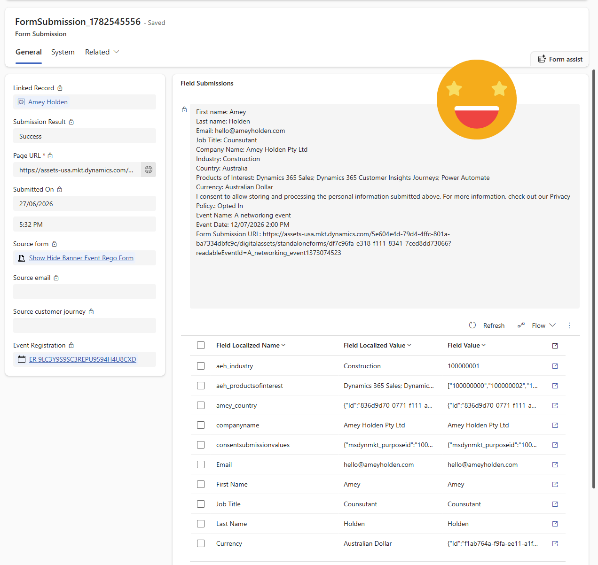This screenshot has height=565, width=598.
Task: Open Show Hide Banner Event Rego Form link
Action: tap(81, 258)
